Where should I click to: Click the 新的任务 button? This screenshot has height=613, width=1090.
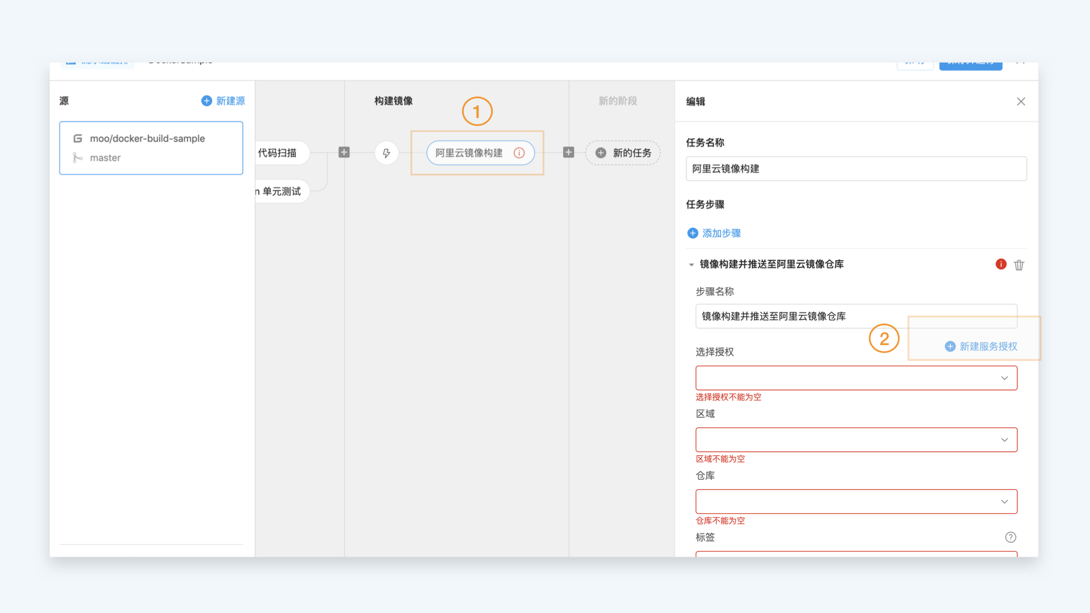tap(623, 153)
